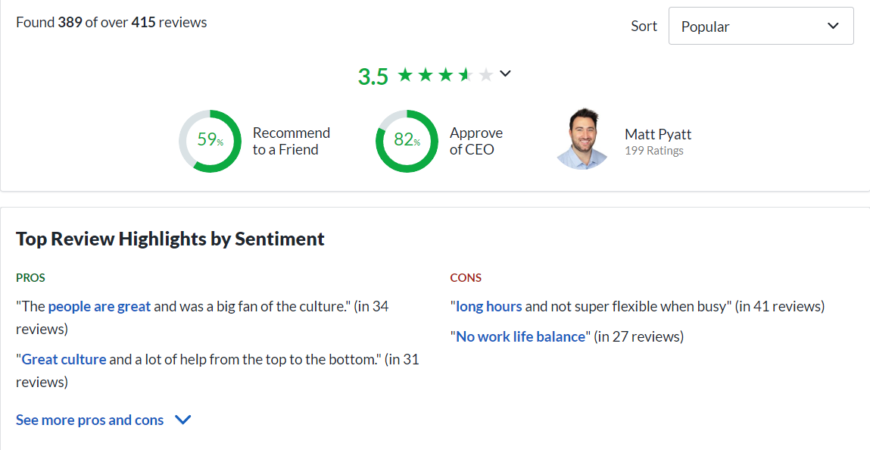The width and height of the screenshot is (870, 450).
Task: Click the chevron arrow inside the Sort box
Action: point(833,27)
